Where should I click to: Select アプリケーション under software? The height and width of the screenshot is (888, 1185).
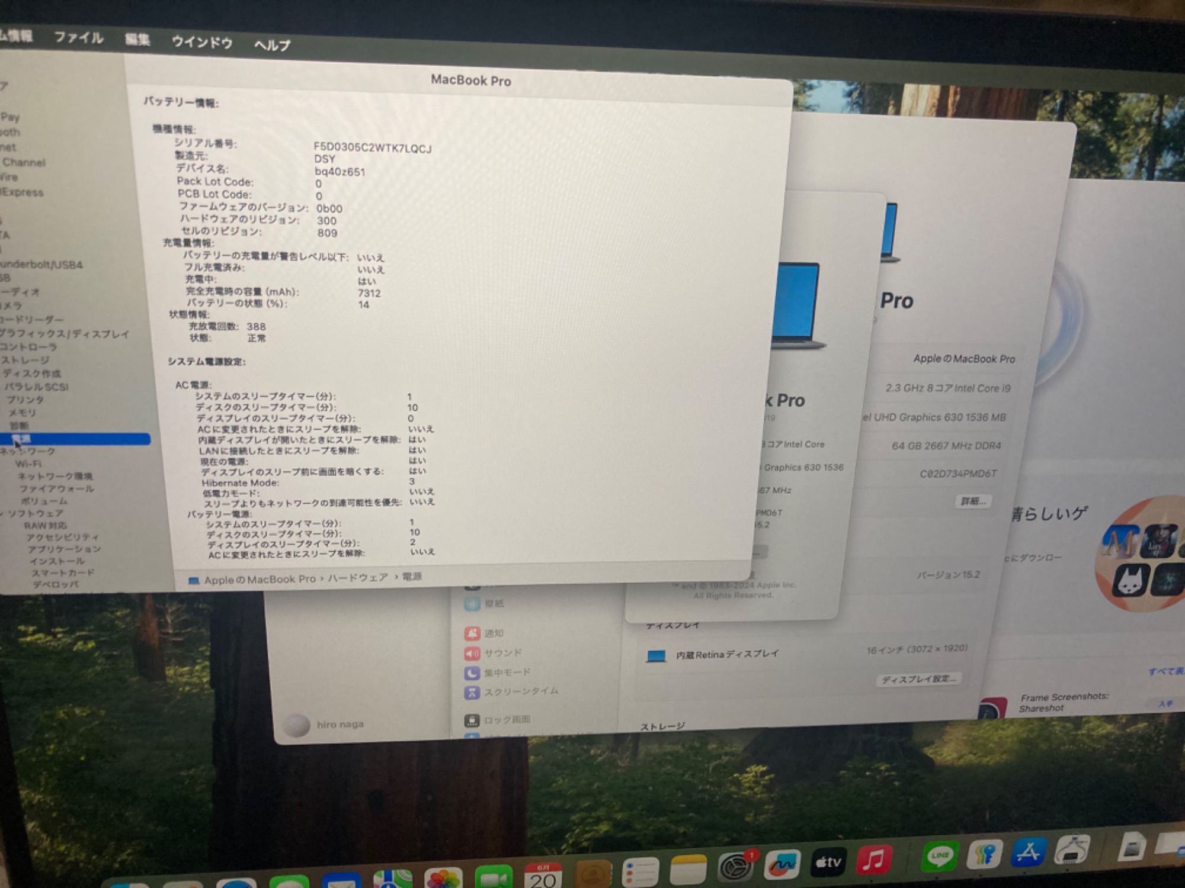click(x=64, y=549)
